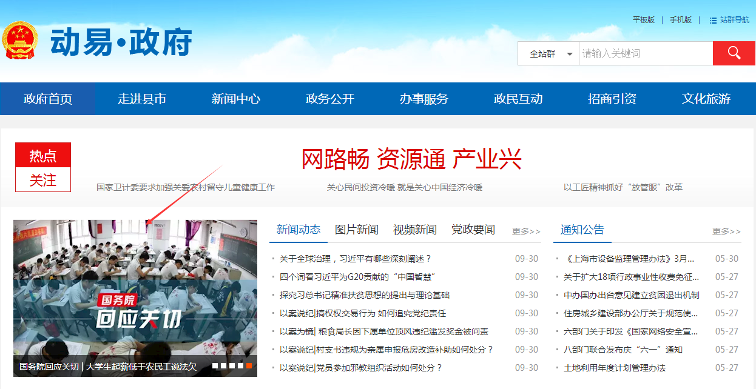Click the orange active carousel indicator
The image size is (756, 389).
pos(249,366)
